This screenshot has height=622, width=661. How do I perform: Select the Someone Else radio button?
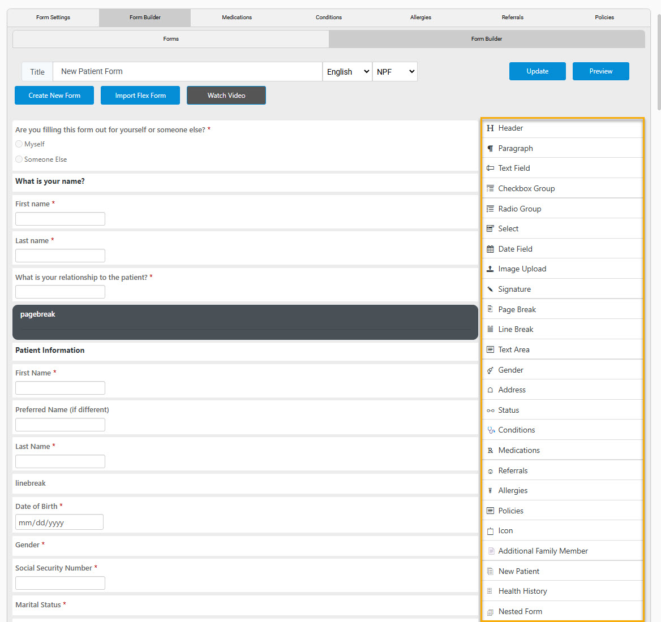[x=19, y=159]
